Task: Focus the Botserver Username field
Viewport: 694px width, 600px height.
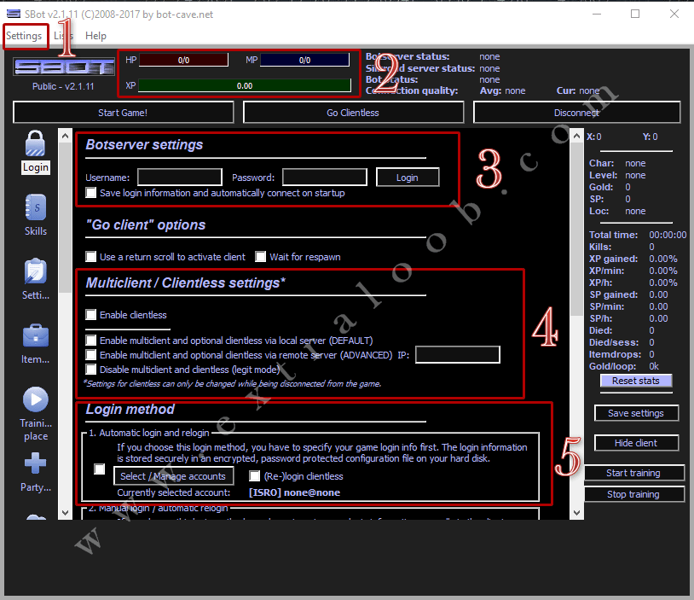Action: click(x=179, y=177)
